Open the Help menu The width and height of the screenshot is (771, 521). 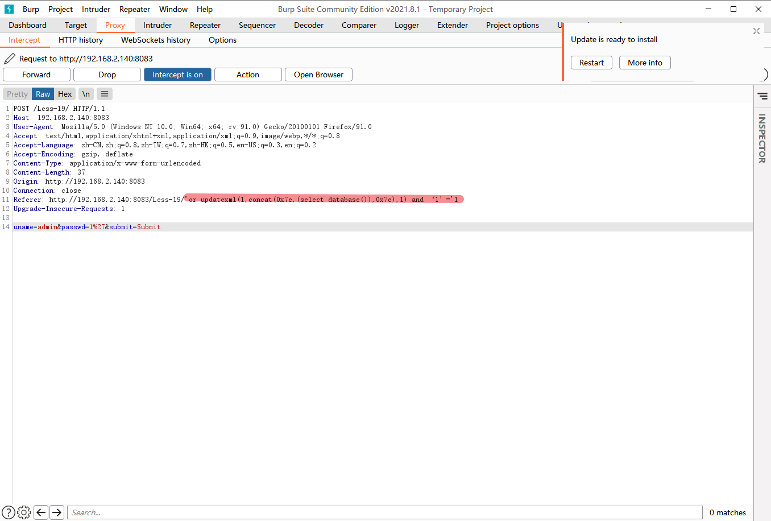[x=205, y=9]
